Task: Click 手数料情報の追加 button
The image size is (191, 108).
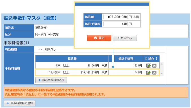Action: point(19,103)
